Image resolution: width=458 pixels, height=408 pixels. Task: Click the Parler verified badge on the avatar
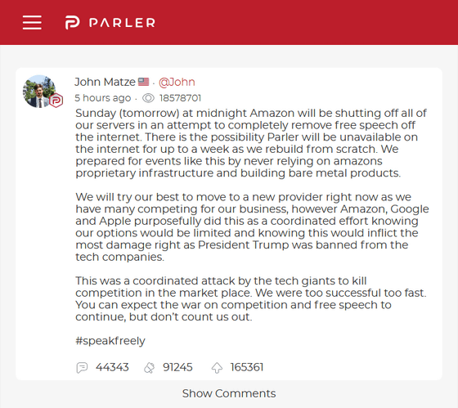[56, 101]
